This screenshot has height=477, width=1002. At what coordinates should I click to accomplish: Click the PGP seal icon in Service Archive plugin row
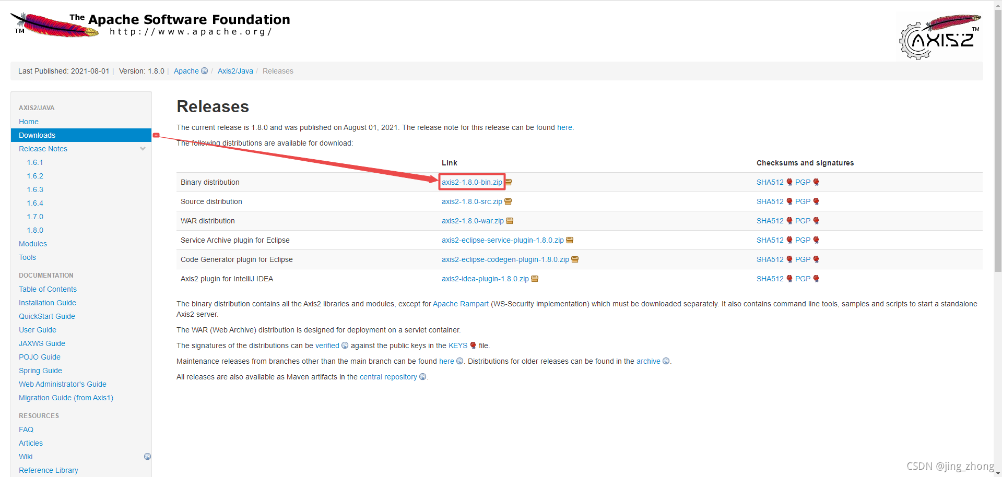(816, 240)
